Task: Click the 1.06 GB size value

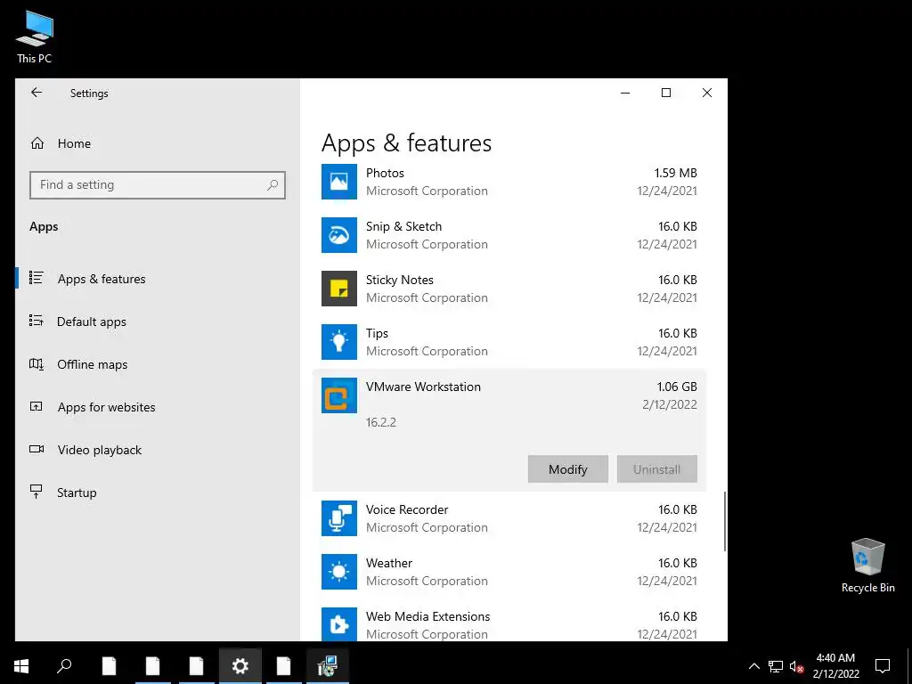Action: (677, 387)
